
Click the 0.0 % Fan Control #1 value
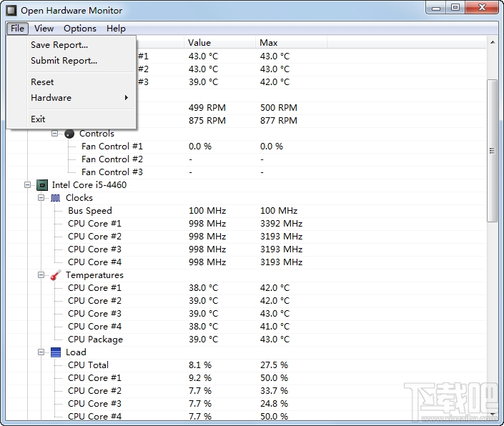[200, 147]
